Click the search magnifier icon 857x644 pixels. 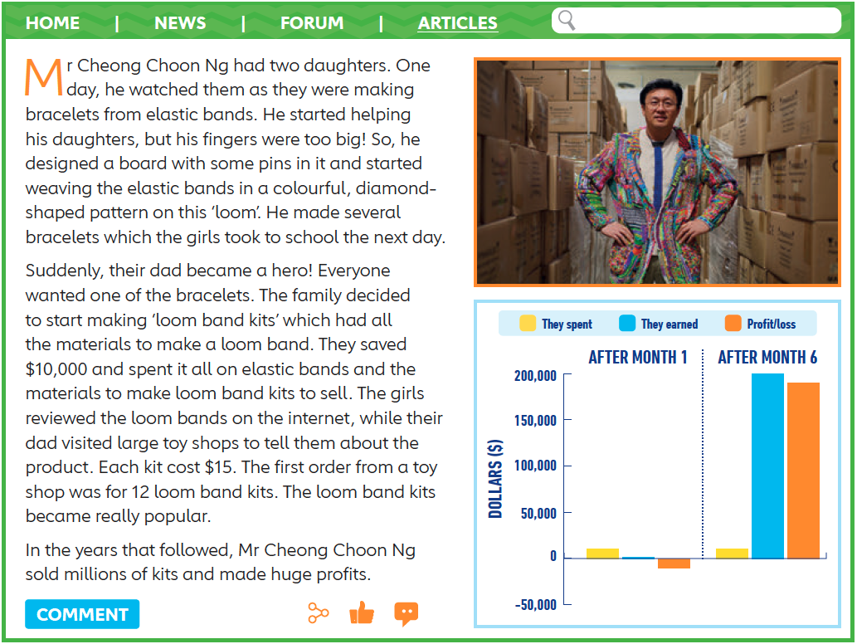point(567,21)
